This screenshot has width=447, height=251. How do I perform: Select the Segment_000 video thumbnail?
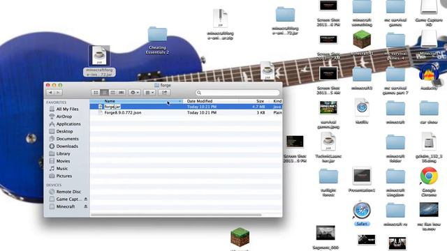pos(325,233)
